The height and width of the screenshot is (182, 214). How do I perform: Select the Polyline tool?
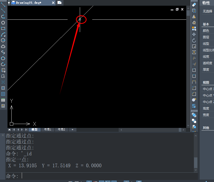[3, 17]
